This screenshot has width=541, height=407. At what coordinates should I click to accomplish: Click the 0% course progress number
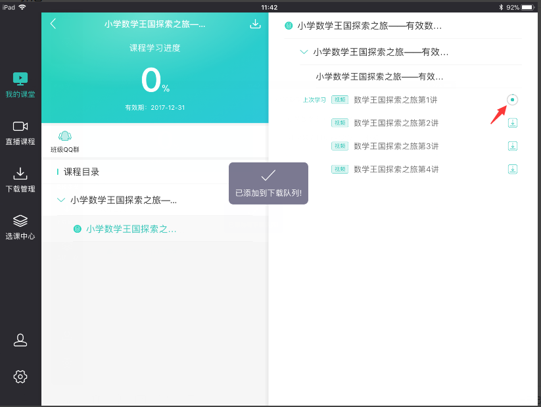coord(155,80)
